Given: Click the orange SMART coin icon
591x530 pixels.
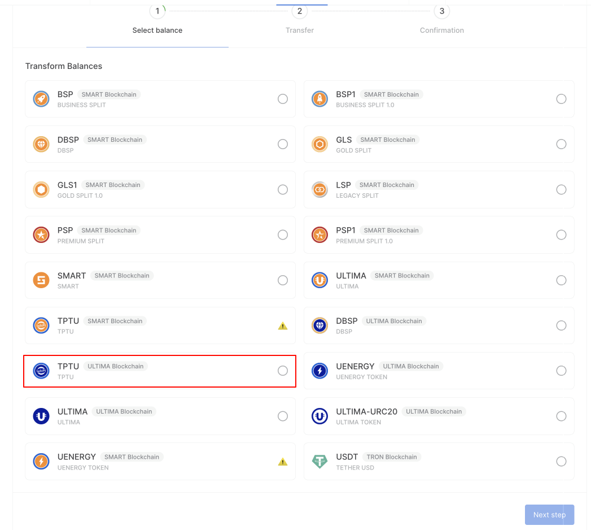Looking at the screenshot, I should point(41,280).
